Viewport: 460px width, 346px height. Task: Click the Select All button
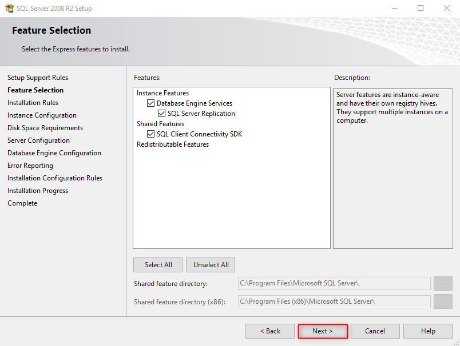pyautogui.click(x=158, y=265)
